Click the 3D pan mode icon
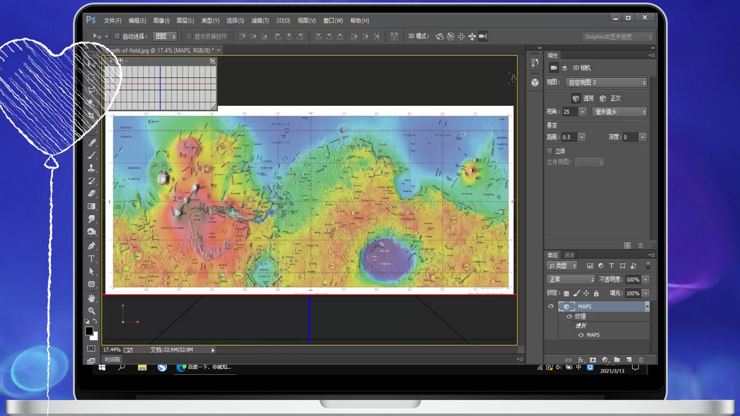Screen dimensions: 740x416 [x=461, y=36]
